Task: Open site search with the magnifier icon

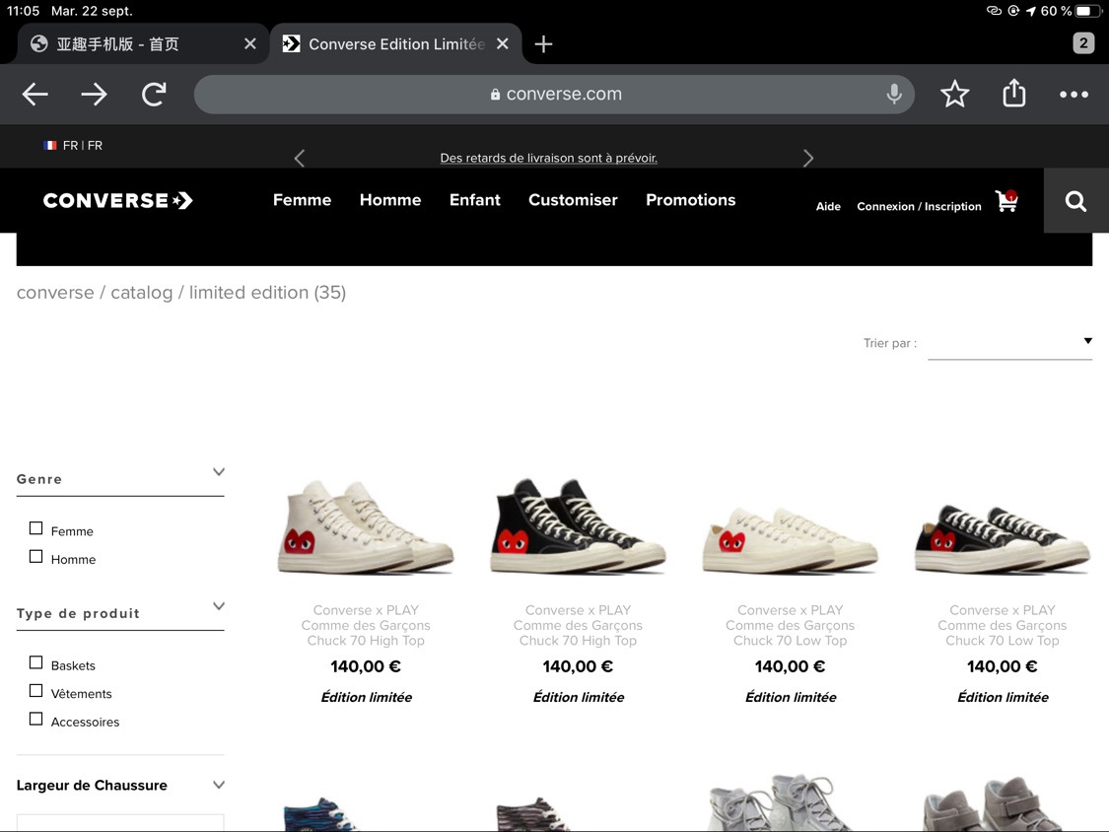Action: click(x=1075, y=201)
